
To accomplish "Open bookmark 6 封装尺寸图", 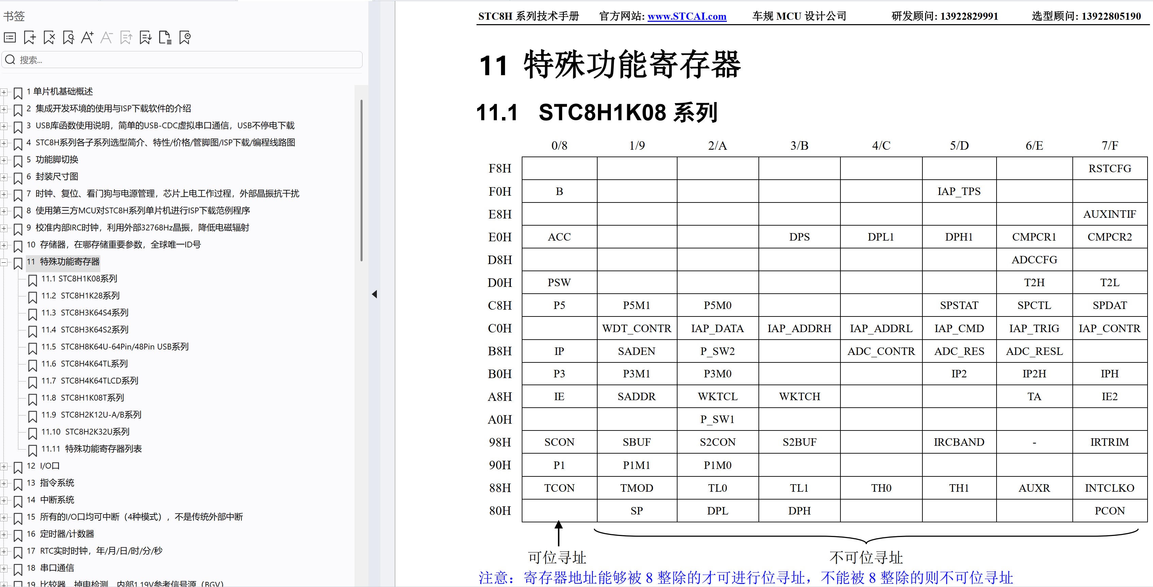I will [x=52, y=176].
